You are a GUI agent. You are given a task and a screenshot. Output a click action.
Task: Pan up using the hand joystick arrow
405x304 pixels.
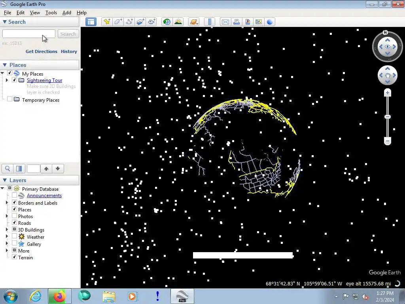click(x=388, y=68)
